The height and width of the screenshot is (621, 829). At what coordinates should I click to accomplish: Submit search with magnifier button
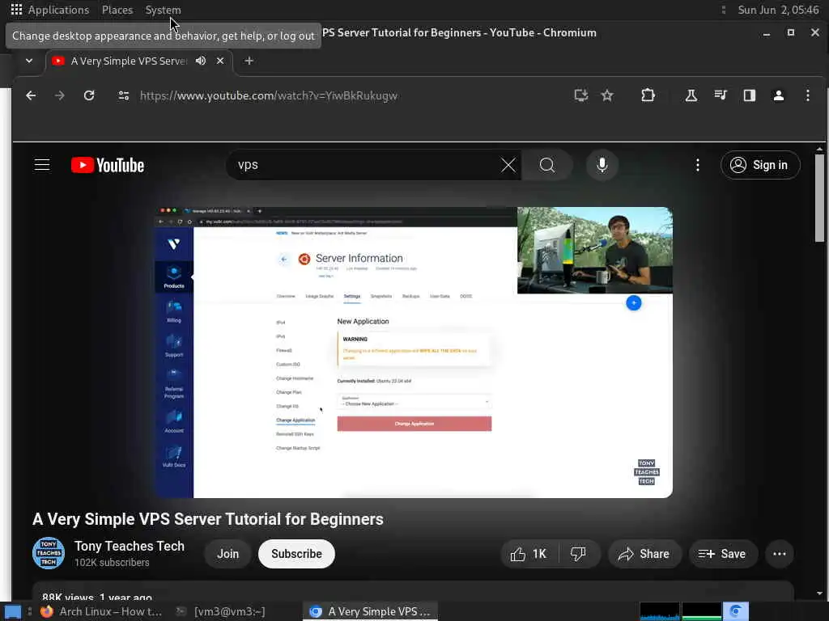pyautogui.click(x=547, y=165)
